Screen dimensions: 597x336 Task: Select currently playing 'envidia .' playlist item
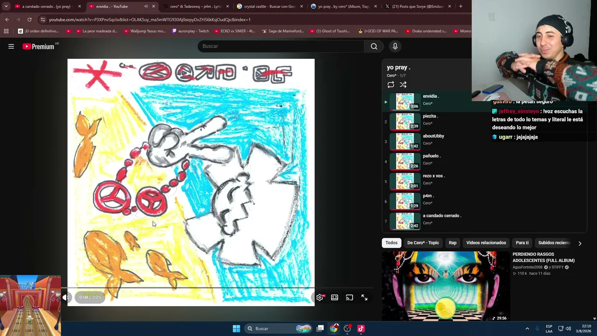(x=484, y=102)
